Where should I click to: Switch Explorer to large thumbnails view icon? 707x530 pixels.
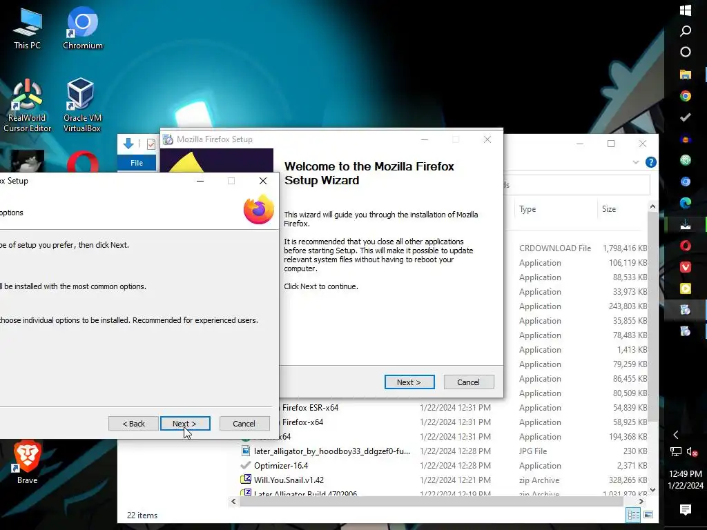click(x=648, y=515)
